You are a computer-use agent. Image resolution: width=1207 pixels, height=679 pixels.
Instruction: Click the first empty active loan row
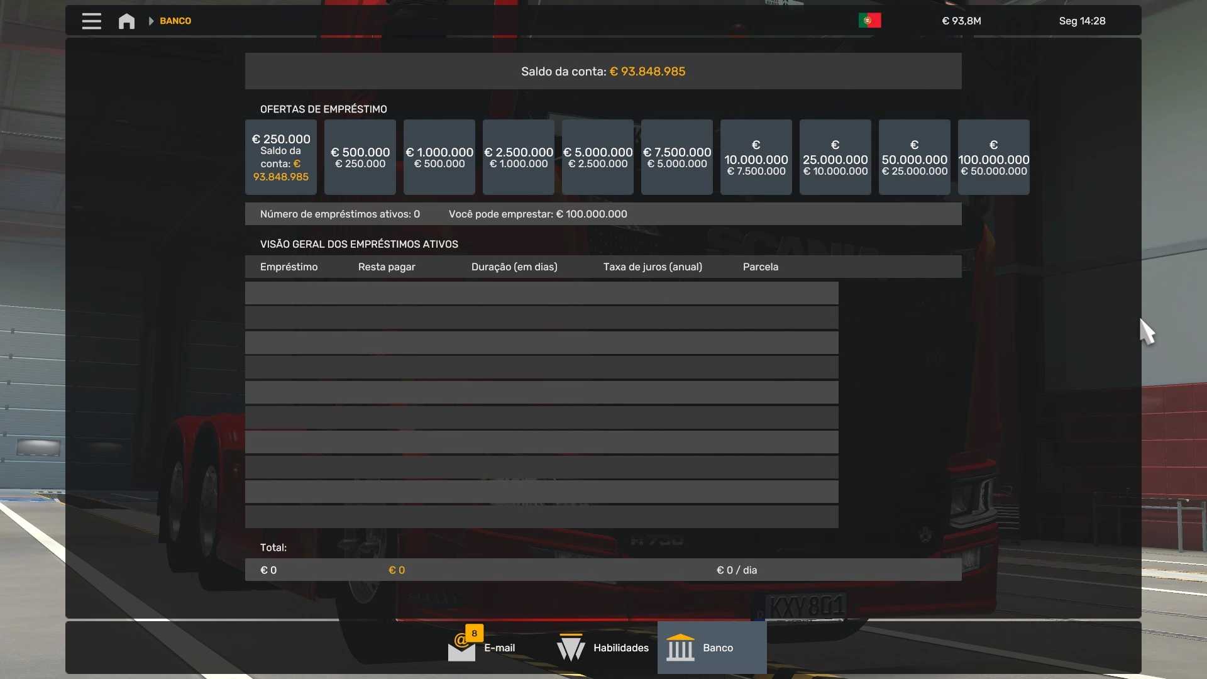pyautogui.click(x=541, y=293)
